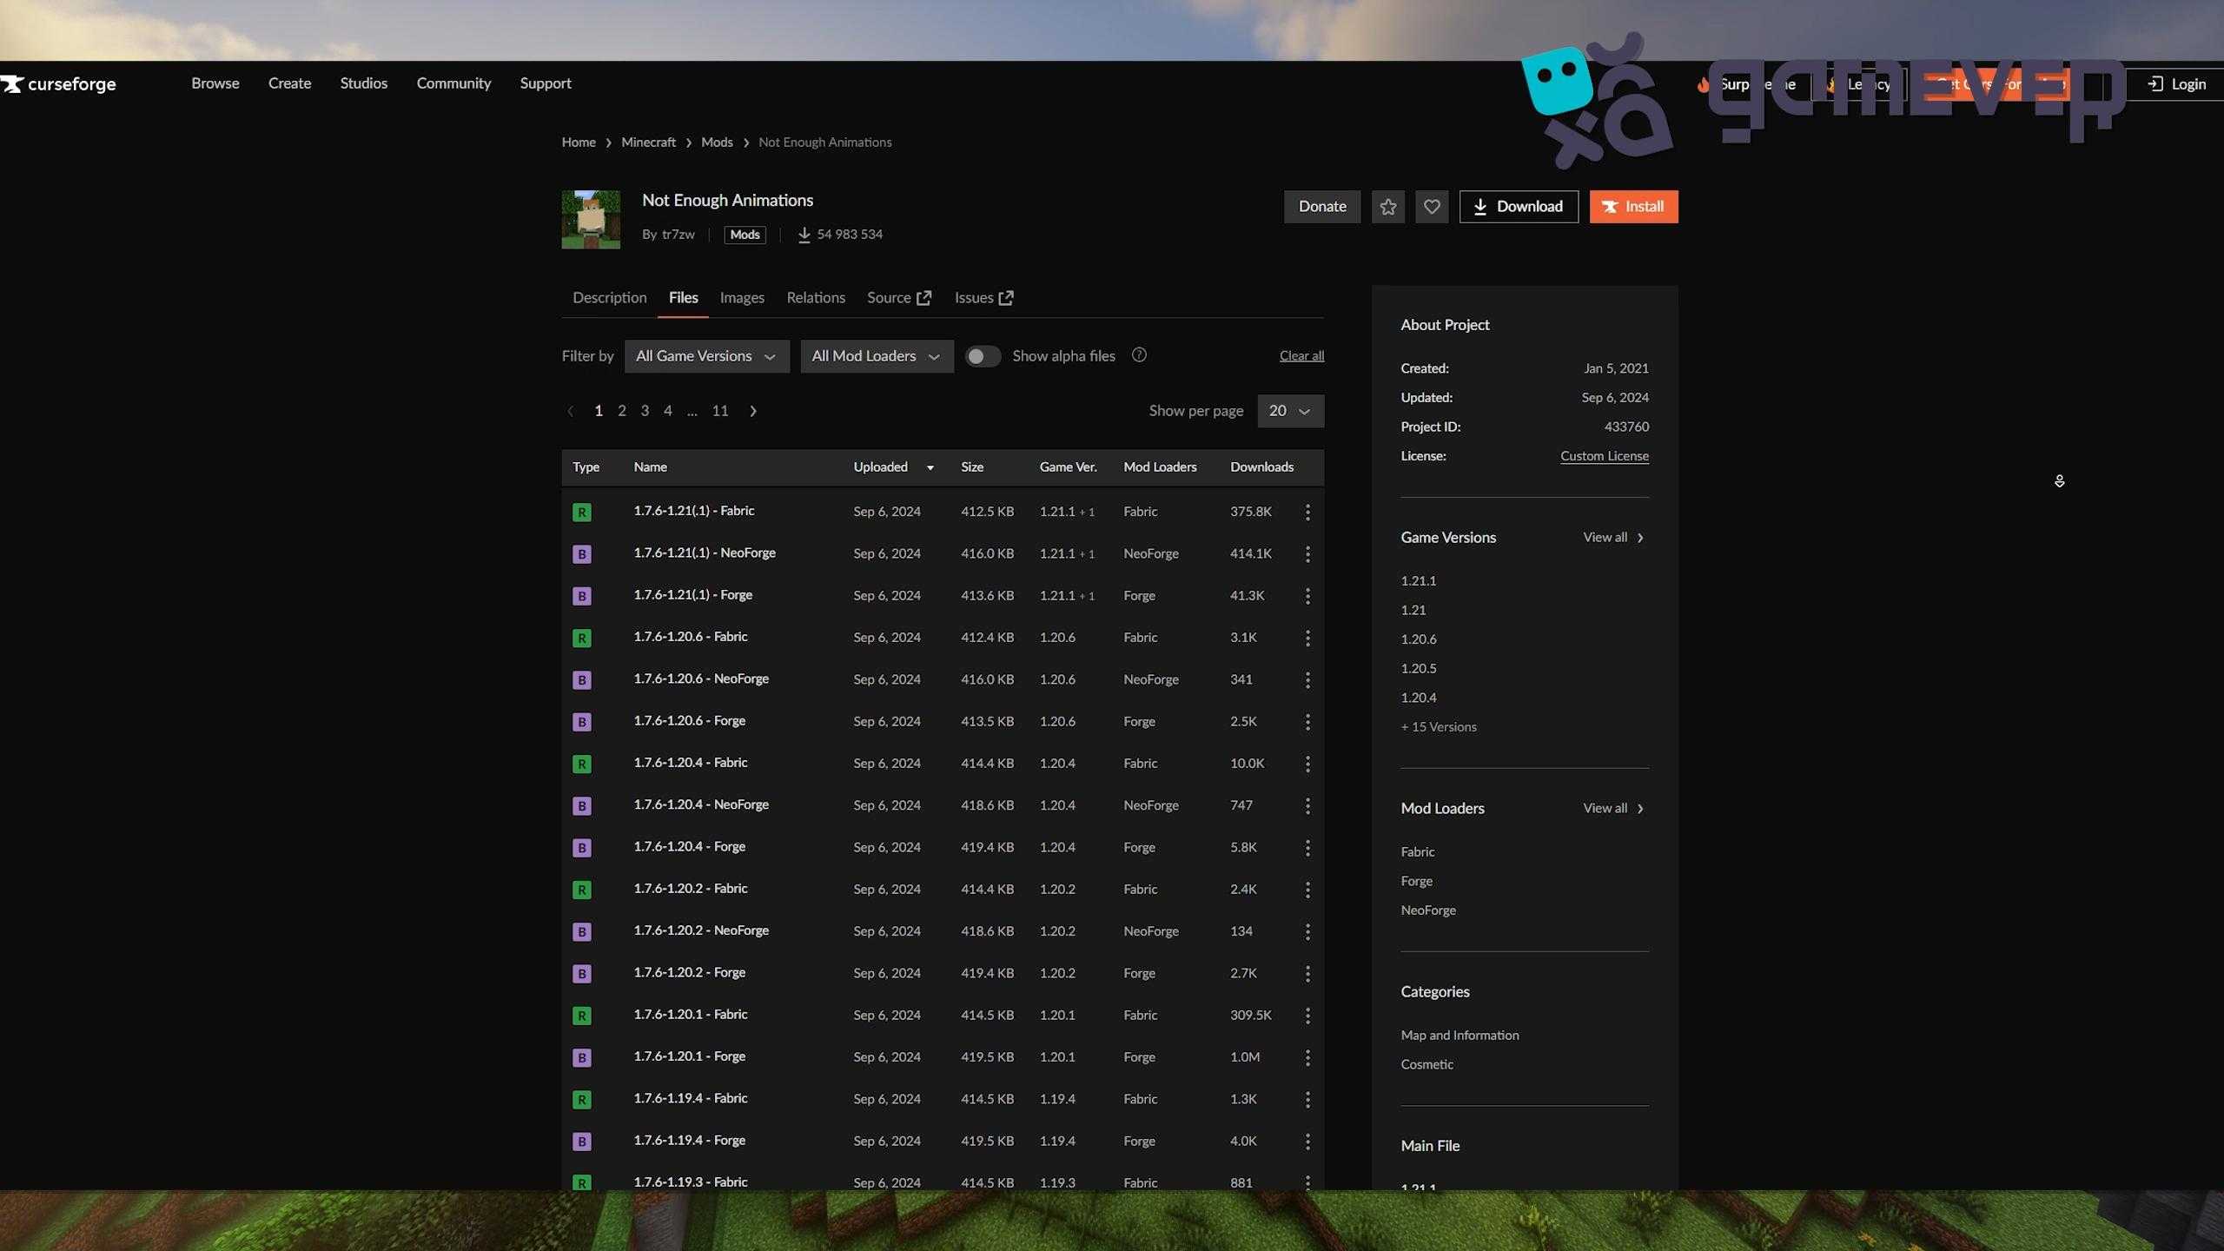Select page 2 in the pagination
This screenshot has width=2224, height=1251.
(621, 411)
